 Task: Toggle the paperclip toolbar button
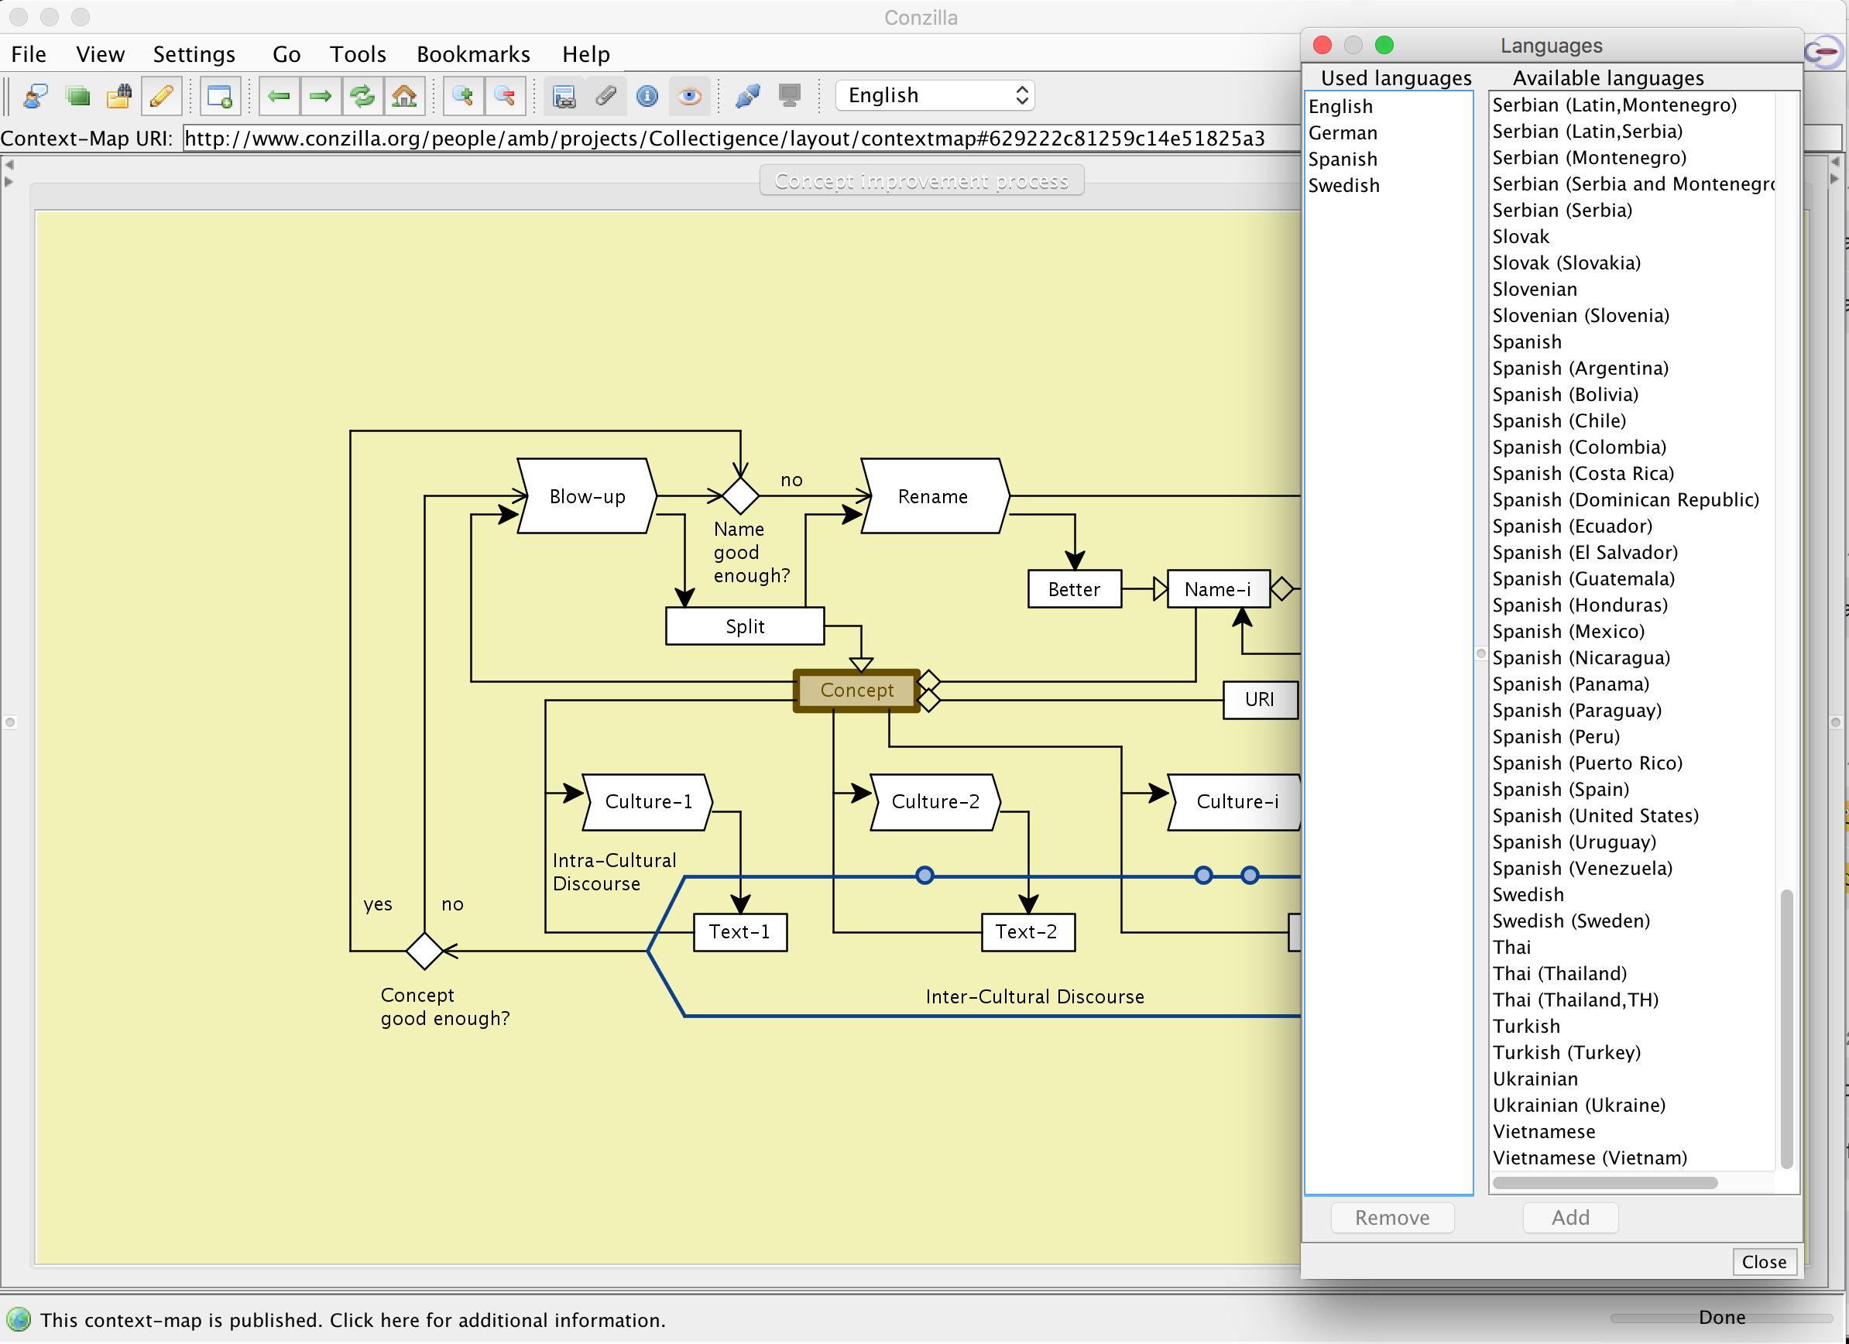pos(605,96)
